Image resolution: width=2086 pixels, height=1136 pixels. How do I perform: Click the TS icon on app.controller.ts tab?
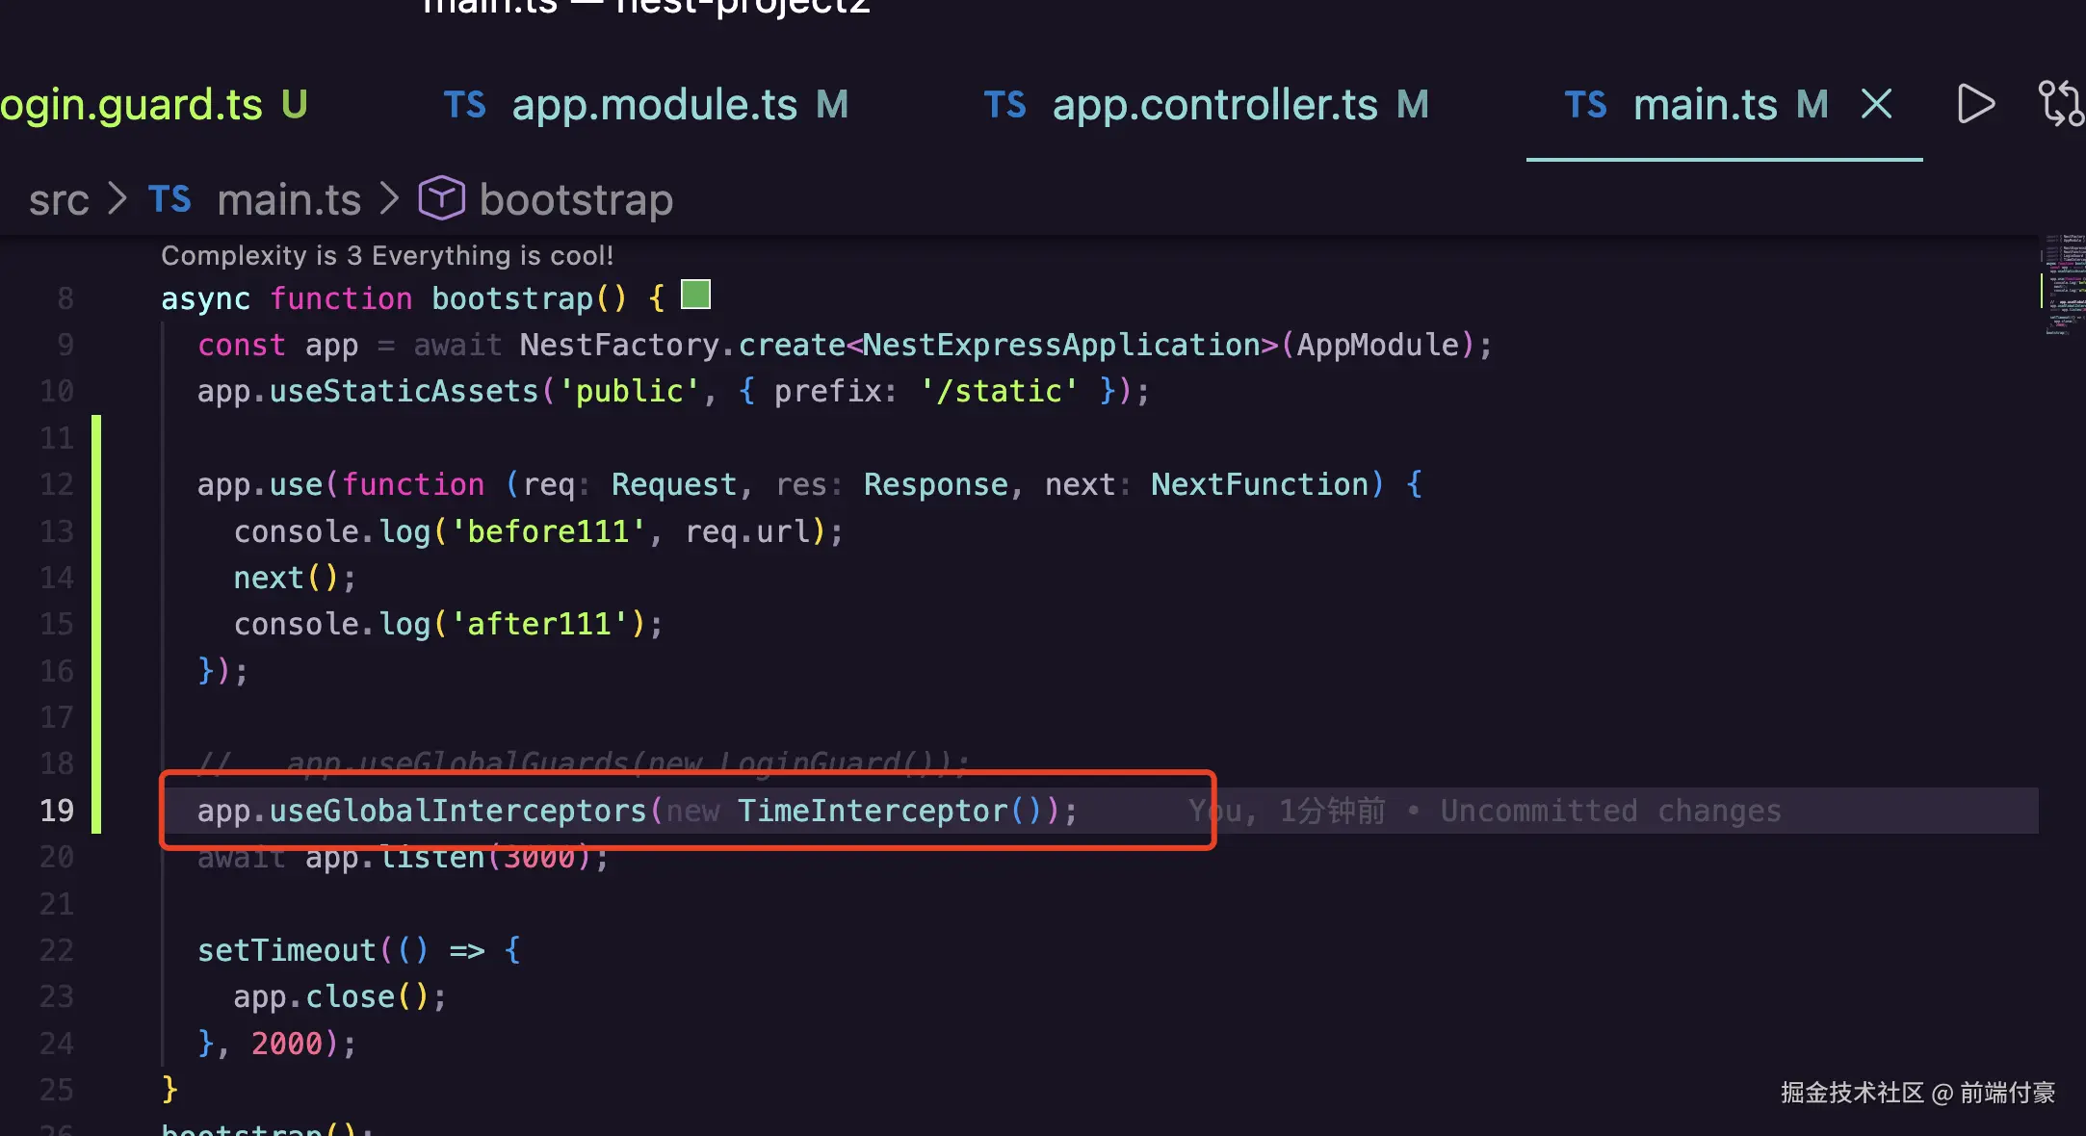1004,105
